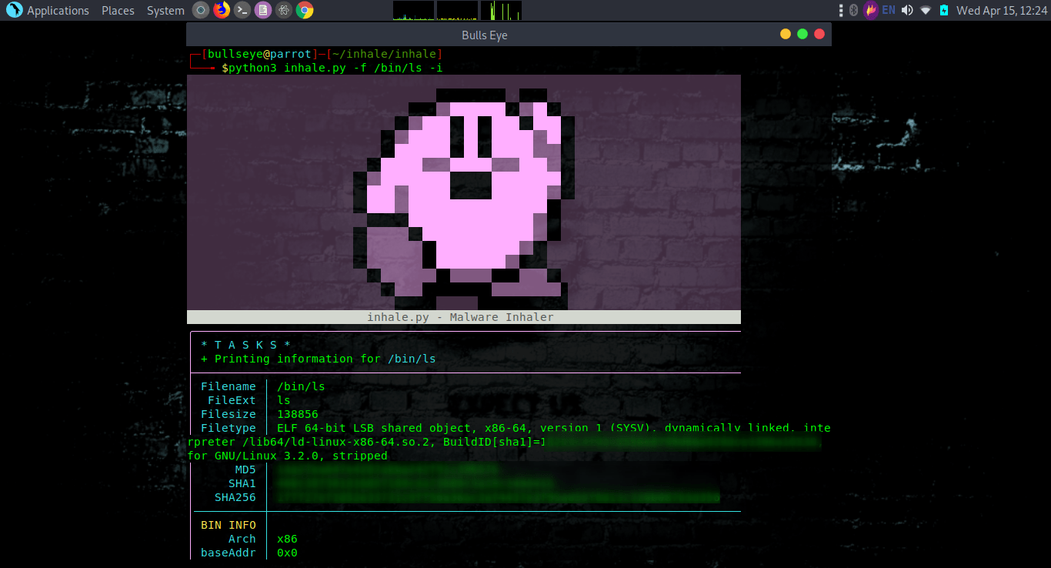Click the SHA1 label

pyautogui.click(x=242, y=483)
